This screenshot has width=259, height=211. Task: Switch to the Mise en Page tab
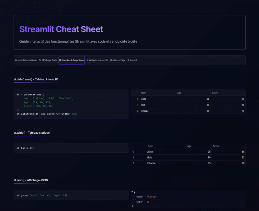pyautogui.click(x=119, y=60)
